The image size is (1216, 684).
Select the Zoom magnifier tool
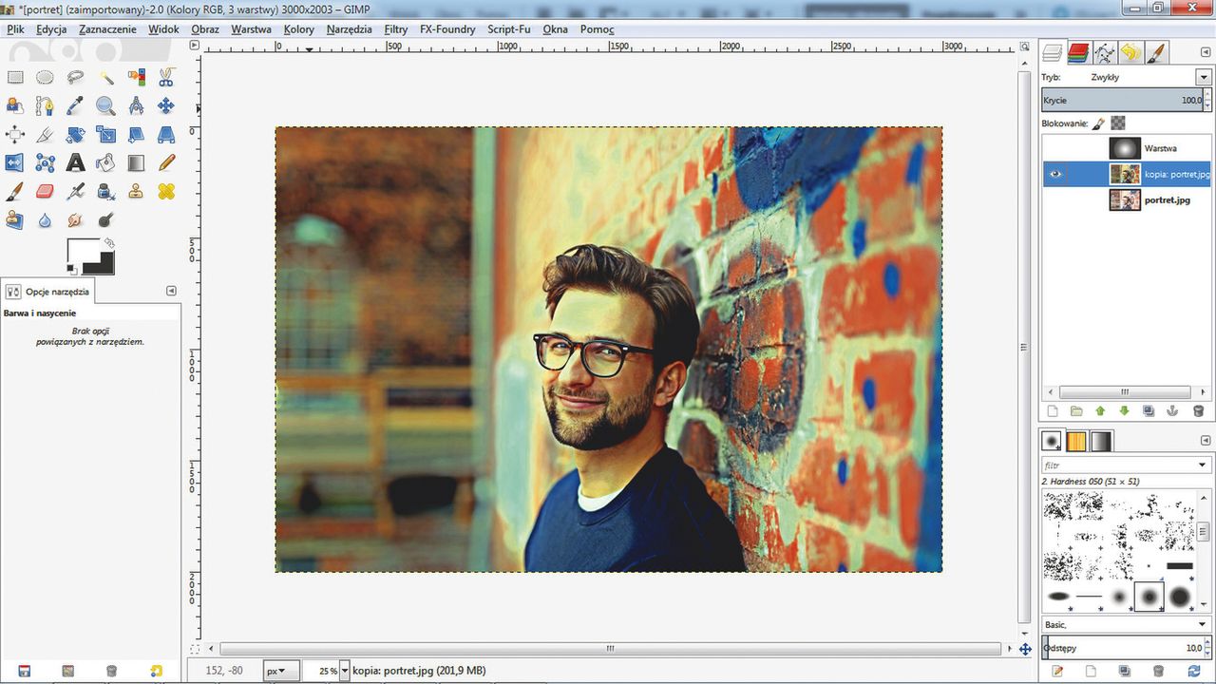105,105
